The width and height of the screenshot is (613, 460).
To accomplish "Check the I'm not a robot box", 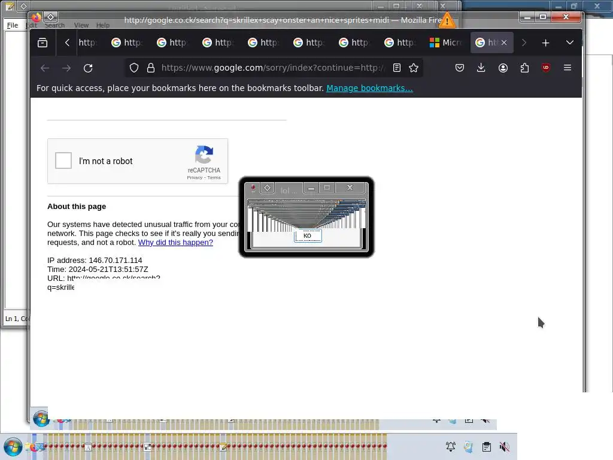I will point(63,161).
